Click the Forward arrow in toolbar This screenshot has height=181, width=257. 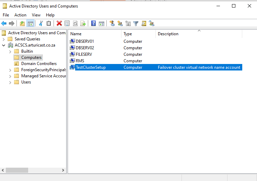click(12, 23)
